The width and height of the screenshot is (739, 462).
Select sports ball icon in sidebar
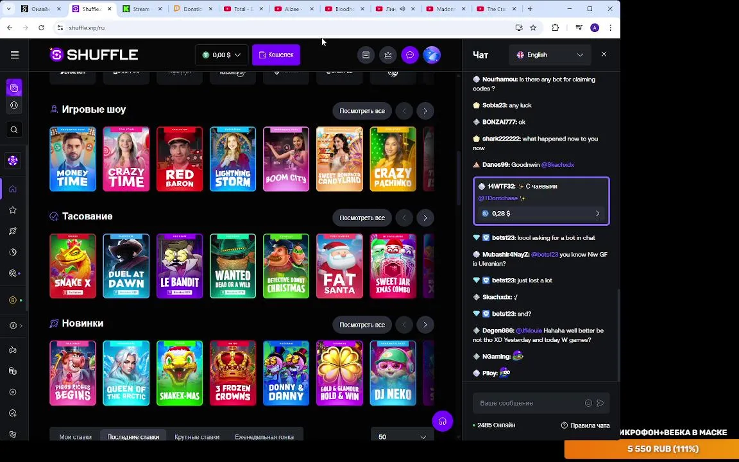pos(14,106)
